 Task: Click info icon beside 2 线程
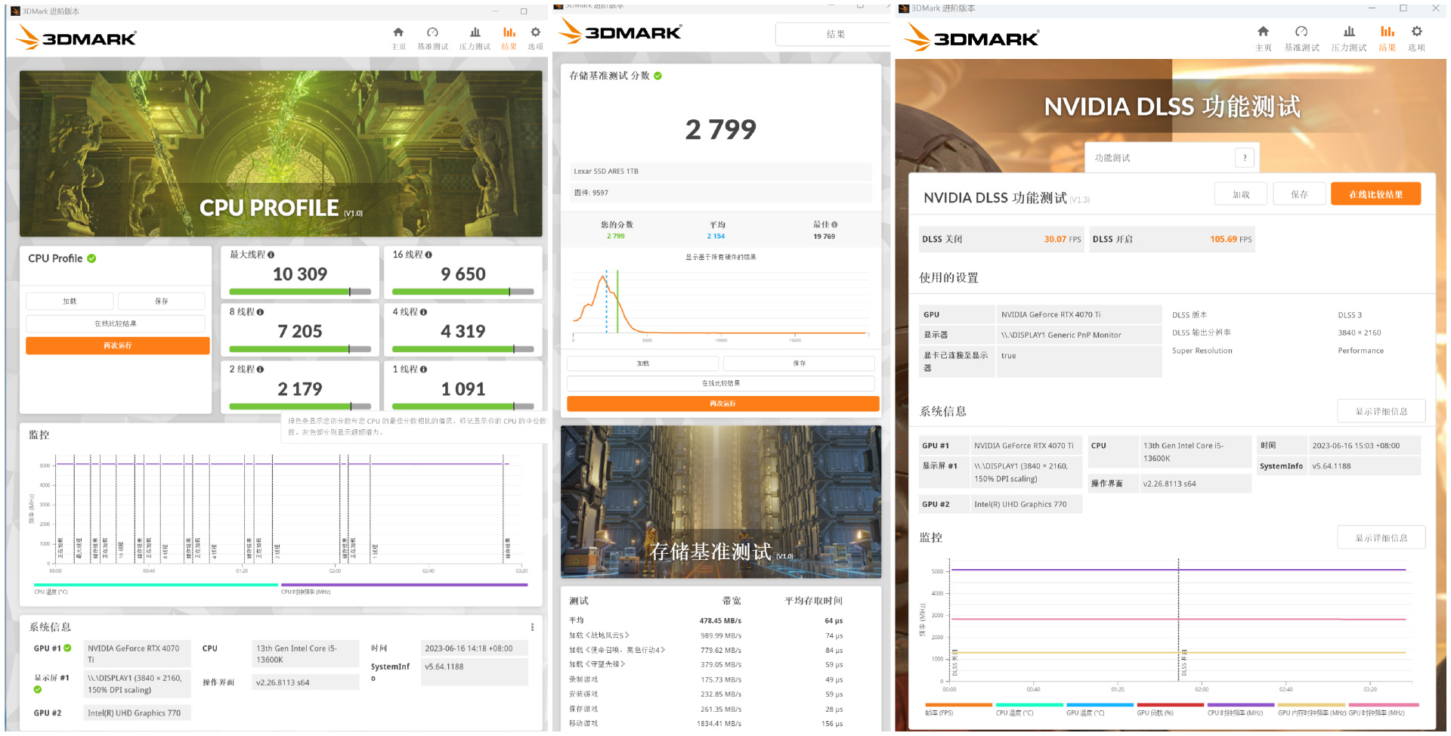pos(260,370)
